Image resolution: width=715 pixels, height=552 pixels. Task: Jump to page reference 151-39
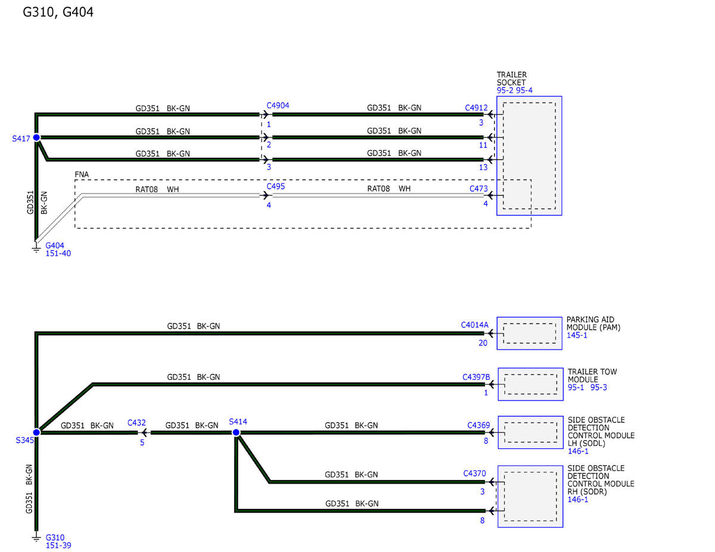pyautogui.click(x=58, y=545)
